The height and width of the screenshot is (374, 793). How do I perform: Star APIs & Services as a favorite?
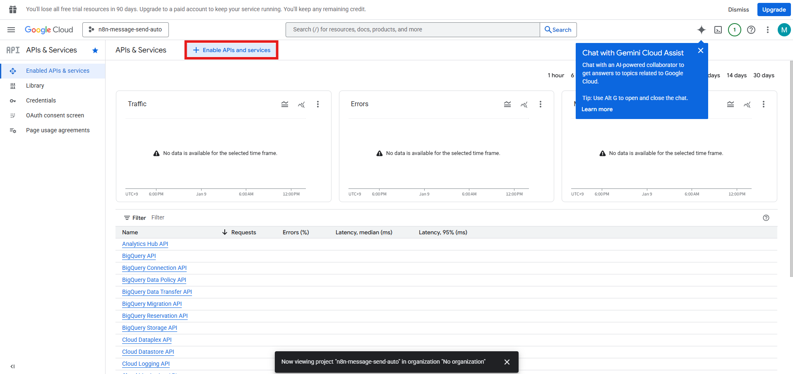(95, 50)
